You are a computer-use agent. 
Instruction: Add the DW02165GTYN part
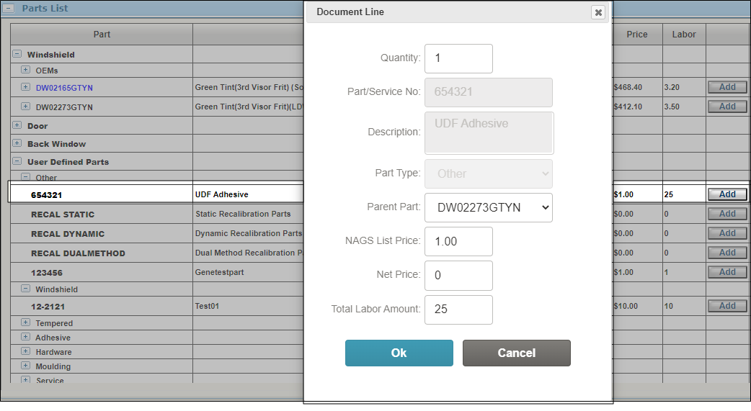727,87
